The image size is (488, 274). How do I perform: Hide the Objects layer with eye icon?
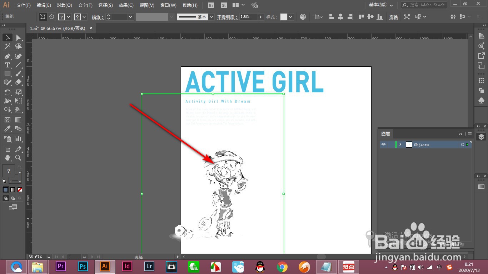[384, 144]
